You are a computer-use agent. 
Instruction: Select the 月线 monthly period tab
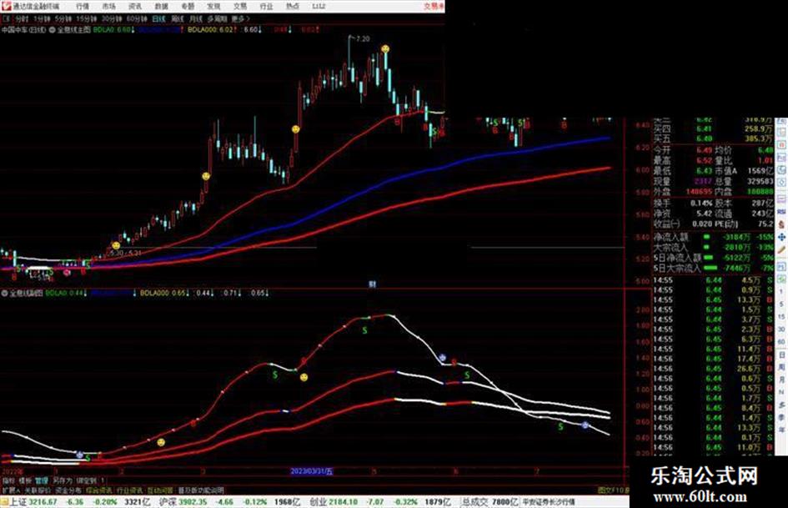(195, 19)
